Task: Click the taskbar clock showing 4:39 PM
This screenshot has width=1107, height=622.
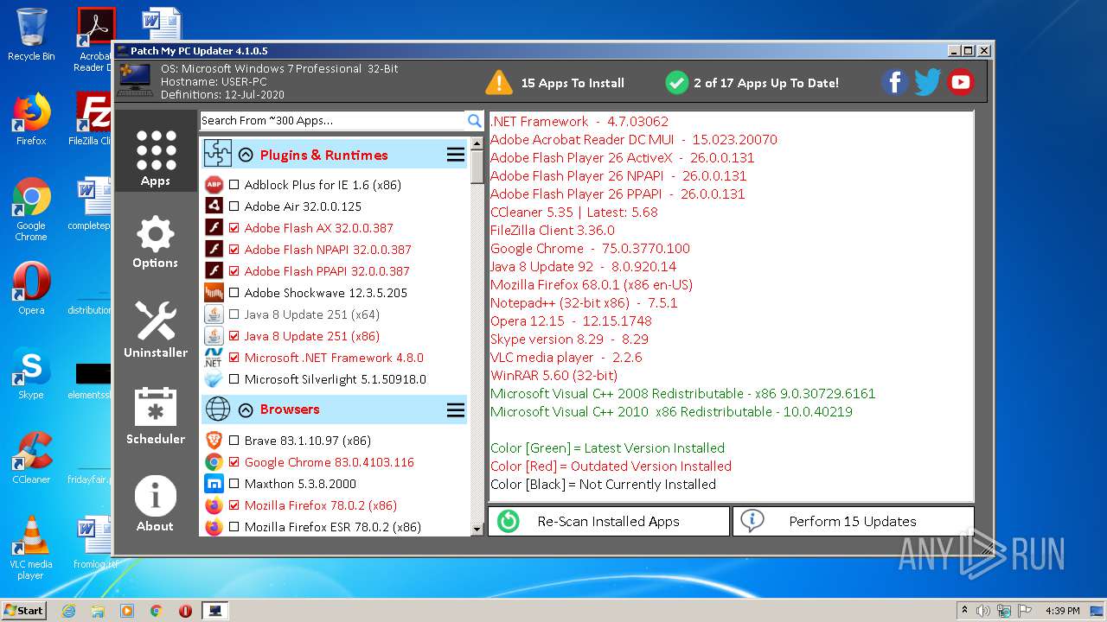Action: coord(1062,611)
